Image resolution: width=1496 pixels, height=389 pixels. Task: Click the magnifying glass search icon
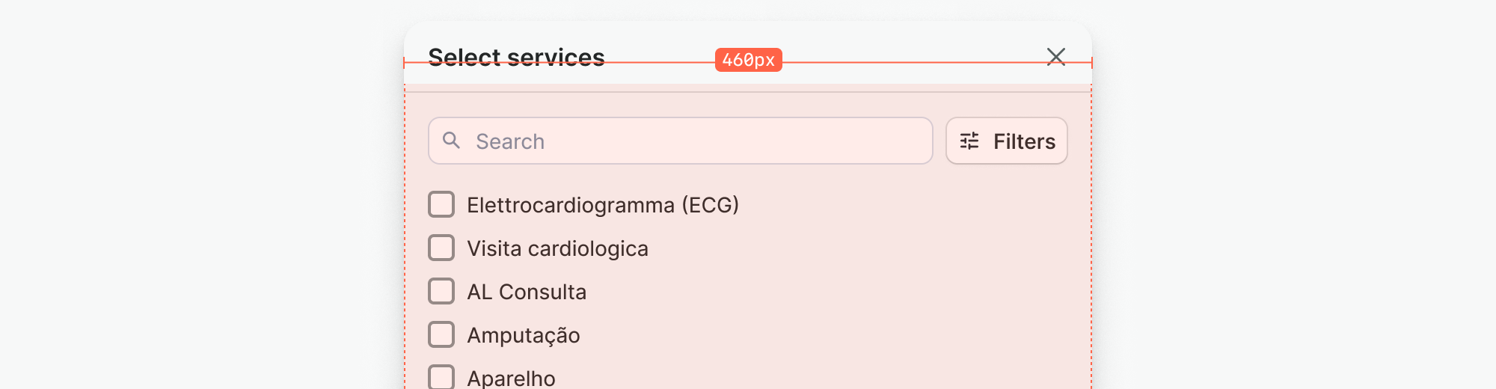pyautogui.click(x=451, y=140)
